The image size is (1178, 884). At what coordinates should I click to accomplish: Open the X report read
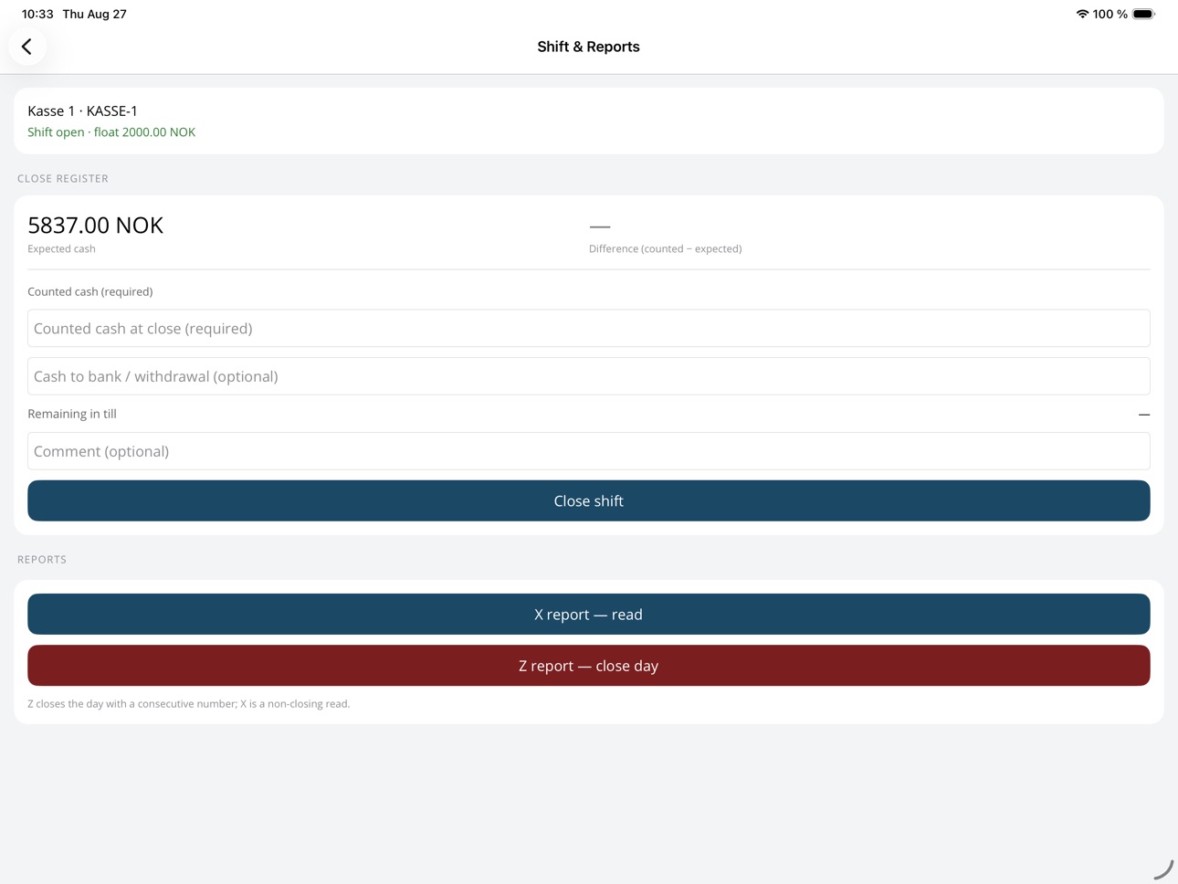click(x=589, y=615)
